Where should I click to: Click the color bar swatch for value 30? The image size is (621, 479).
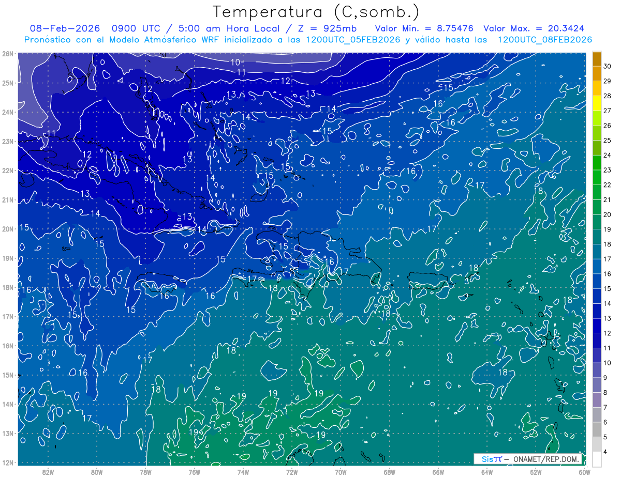(597, 59)
